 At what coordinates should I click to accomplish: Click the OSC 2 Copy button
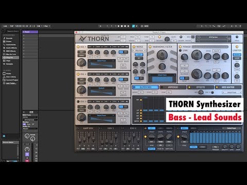tap(81, 80)
